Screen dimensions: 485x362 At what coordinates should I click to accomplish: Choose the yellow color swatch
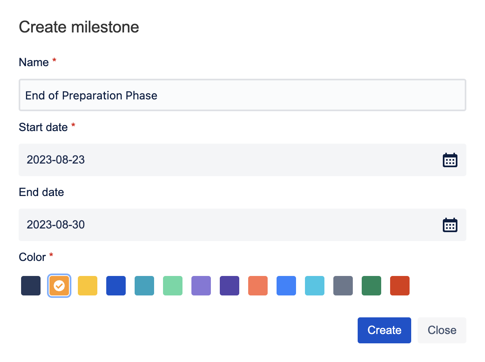(x=88, y=286)
